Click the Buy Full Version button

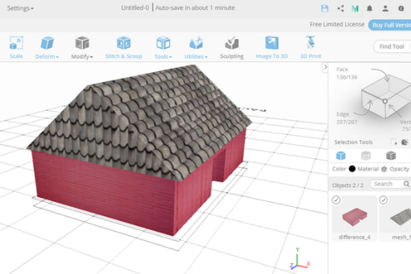tap(390, 25)
